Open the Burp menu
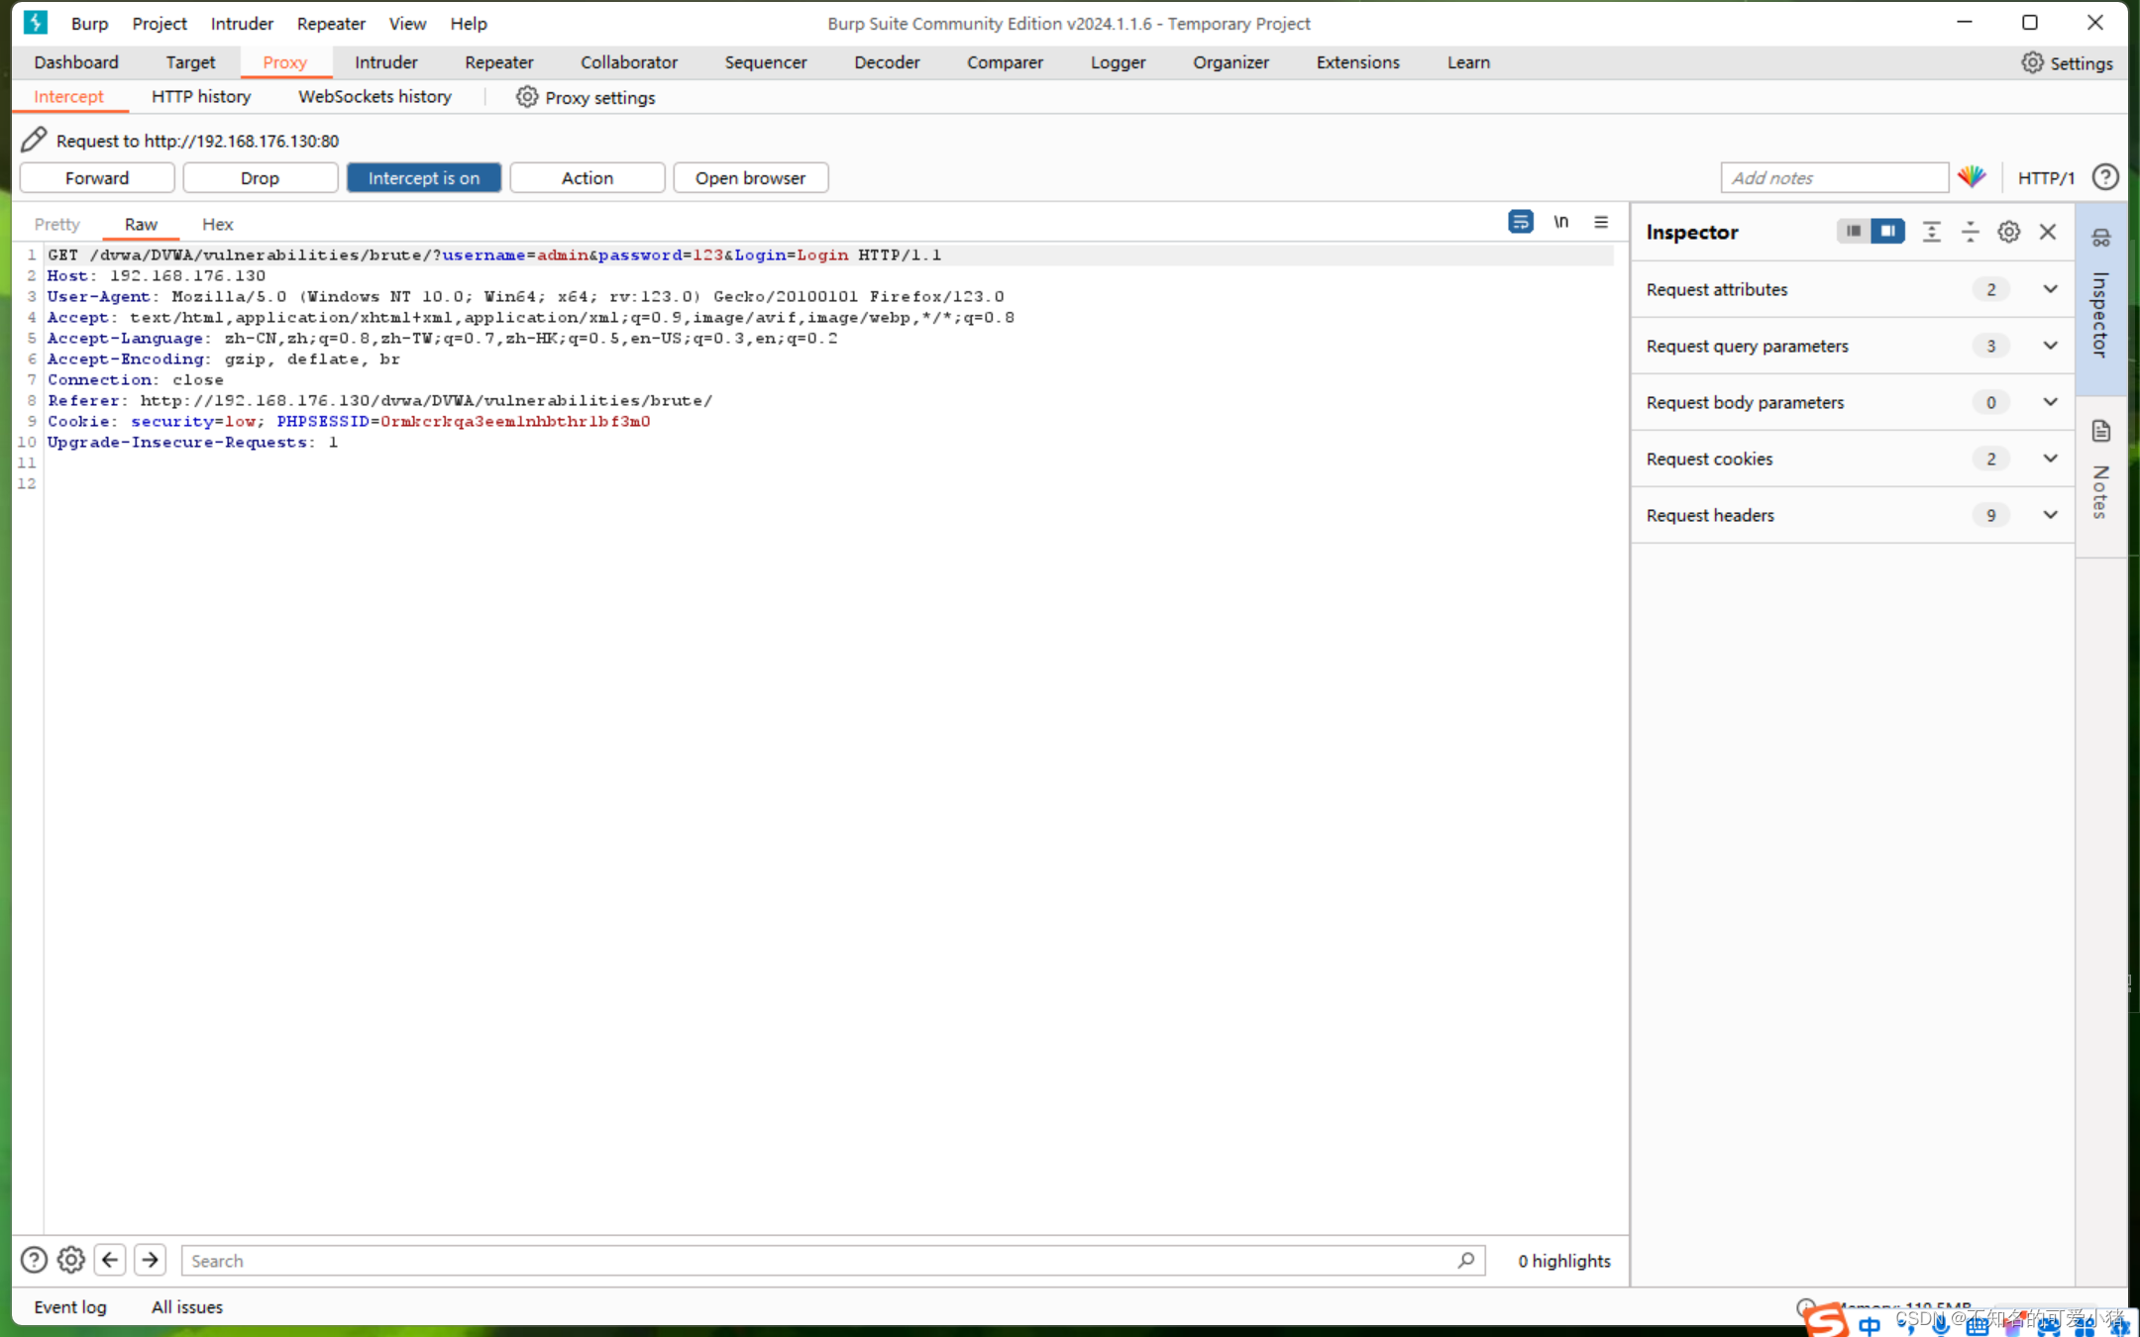This screenshot has width=2140, height=1337. [x=89, y=23]
